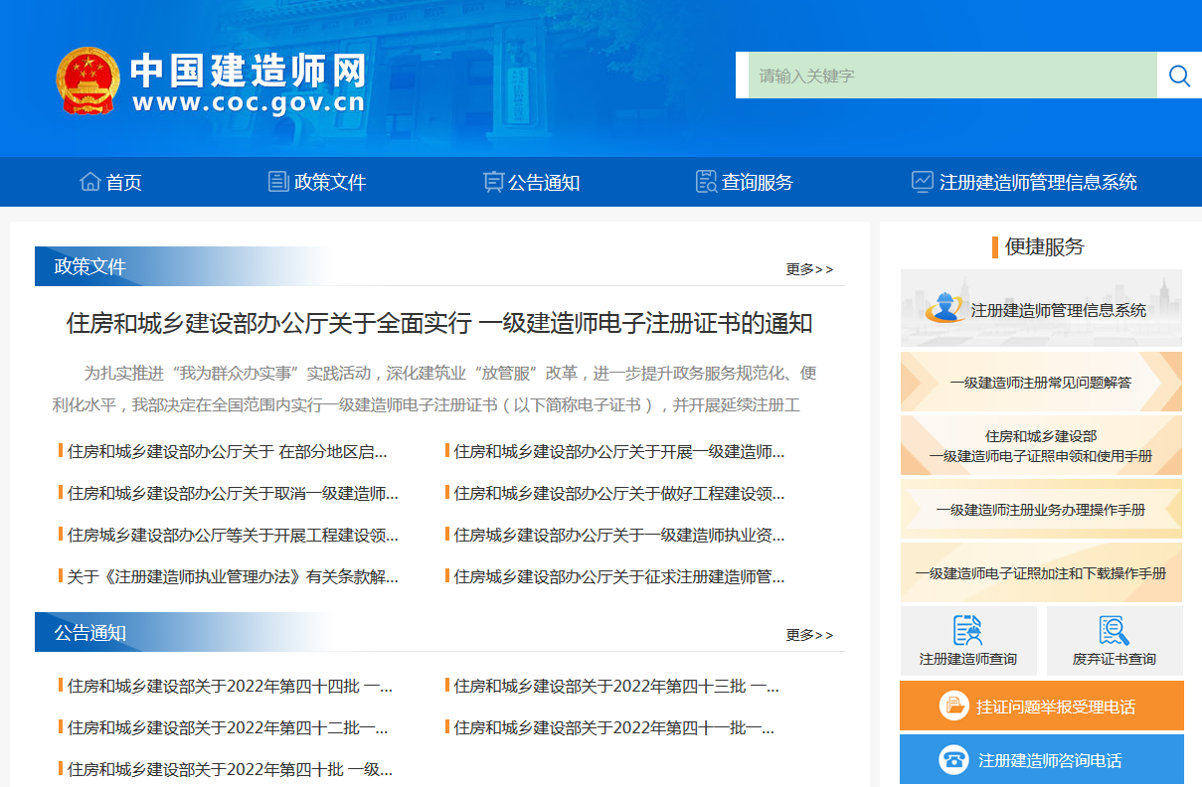
Task: Click the 查询服务 search icon in navigation
Action: (x=705, y=181)
